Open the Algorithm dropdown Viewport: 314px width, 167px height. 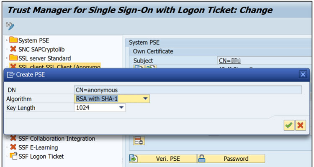[145, 99]
